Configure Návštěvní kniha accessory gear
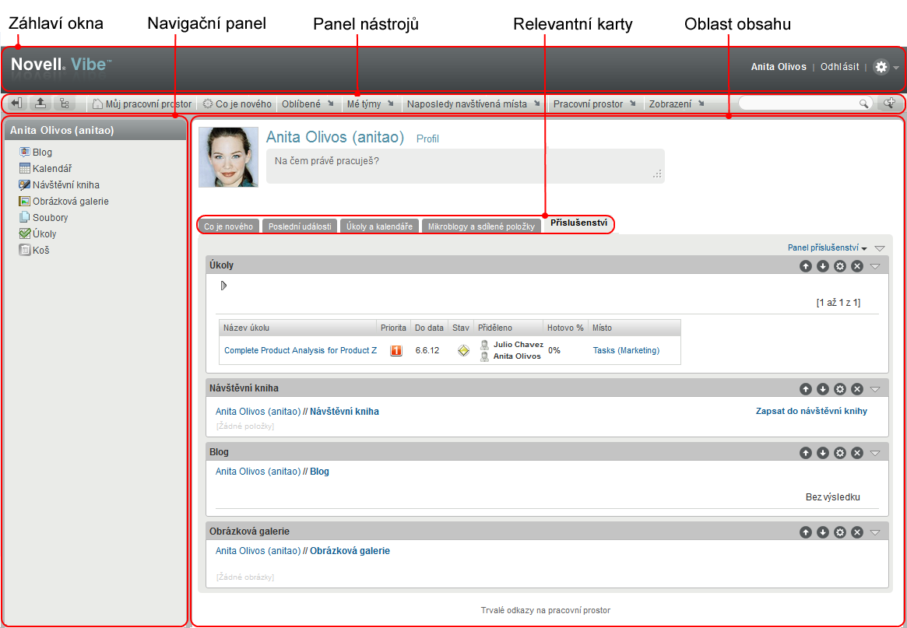Image resolution: width=907 pixels, height=628 pixels. [841, 389]
